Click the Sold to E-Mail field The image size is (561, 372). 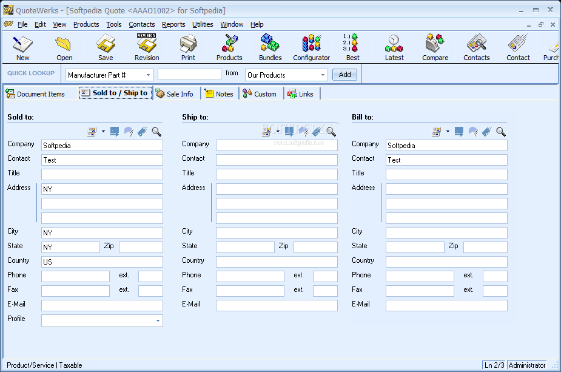click(102, 305)
